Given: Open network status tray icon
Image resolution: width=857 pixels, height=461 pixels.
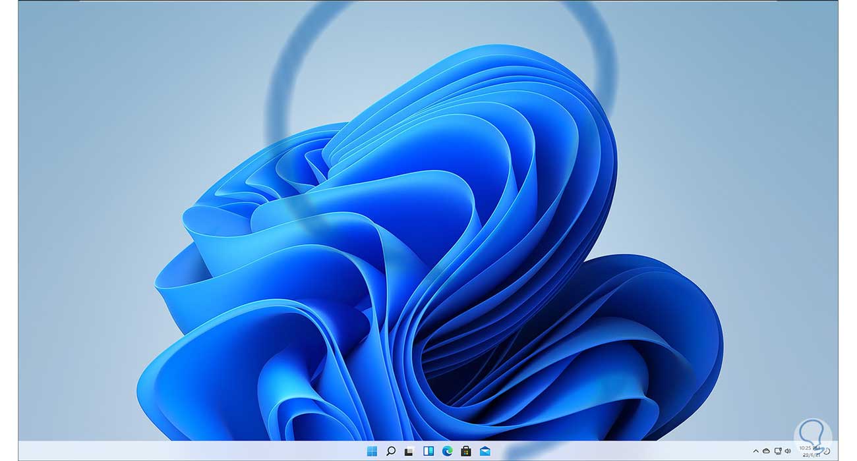Looking at the screenshot, I should (x=778, y=451).
